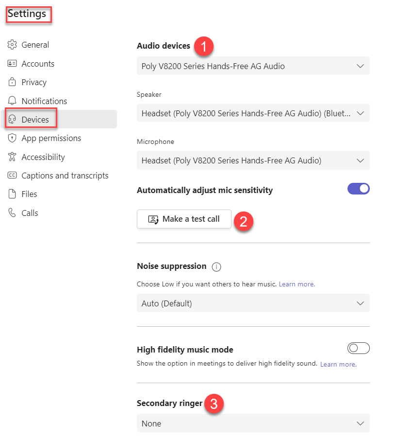The image size is (397, 442).
Task: Click the Captions and transcripts CC icon
Action: point(12,176)
